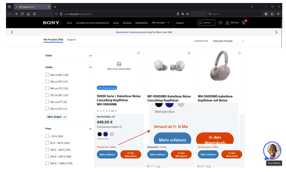Check the 500 € - 1,000 € price filter

(x=47, y=163)
